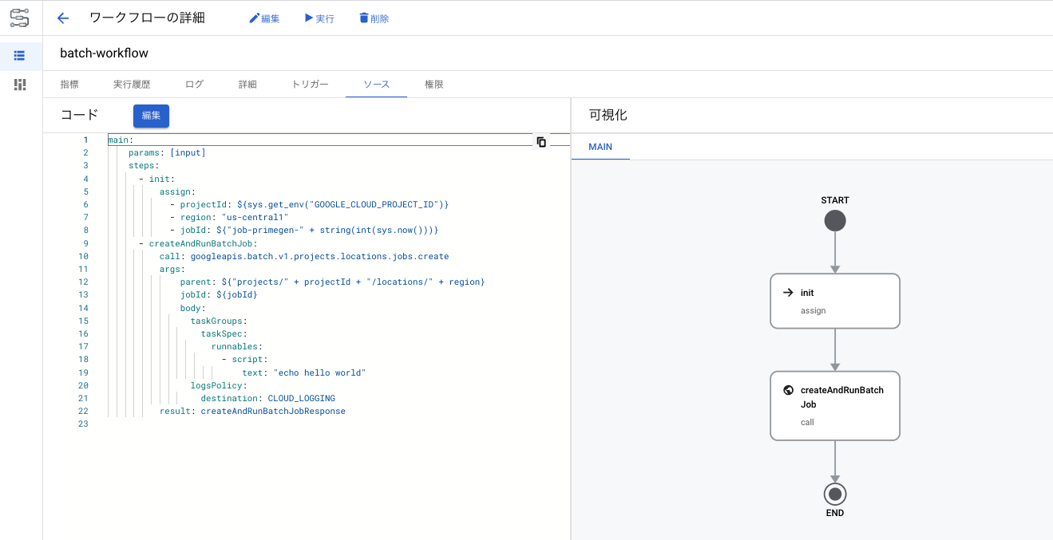Select the createAndRunBatchJob step node

pos(834,405)
